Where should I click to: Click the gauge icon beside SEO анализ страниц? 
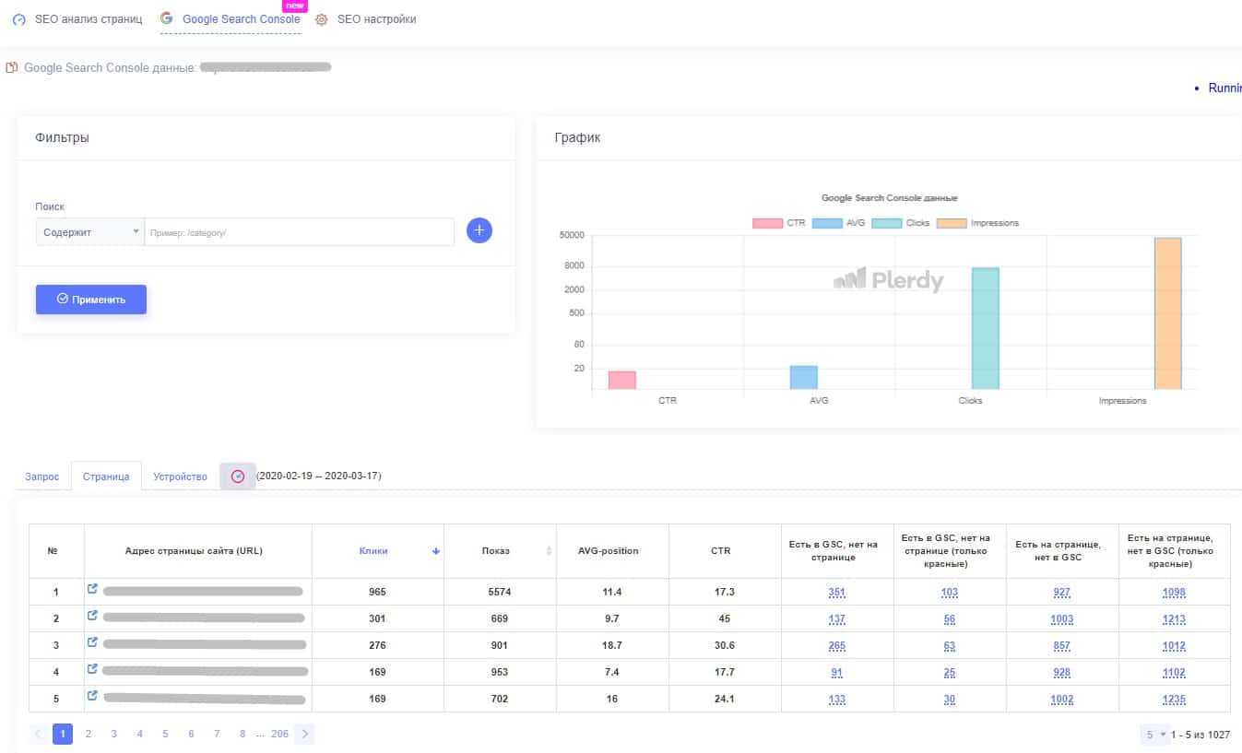click(x=19, y=19)
